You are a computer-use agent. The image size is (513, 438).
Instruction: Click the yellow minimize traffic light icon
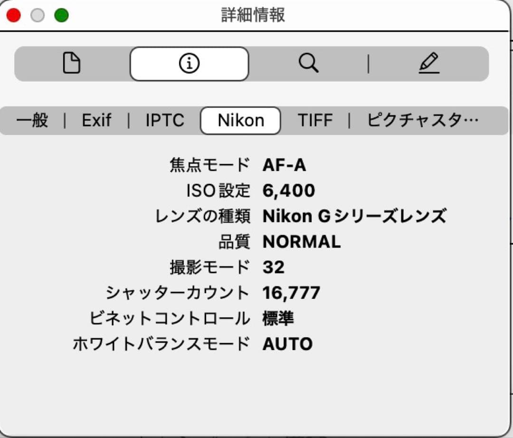[x=37, y=15]
